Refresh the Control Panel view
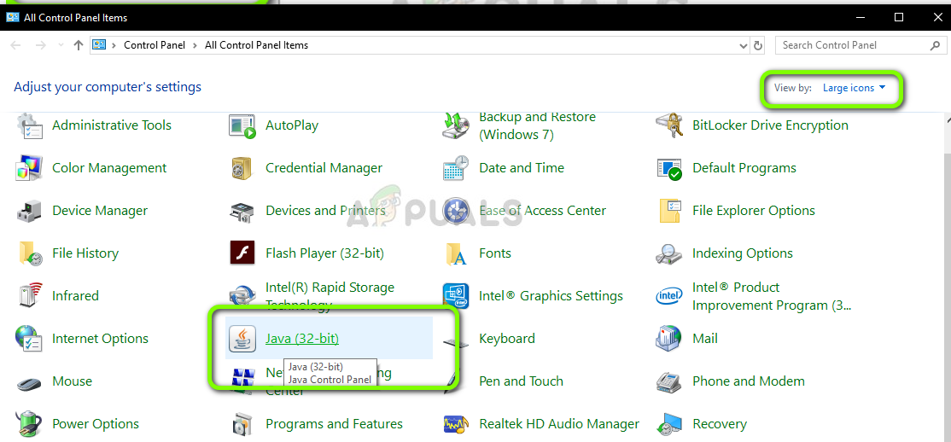Viewport: 951px width, 442px height. tap(758, 45)
